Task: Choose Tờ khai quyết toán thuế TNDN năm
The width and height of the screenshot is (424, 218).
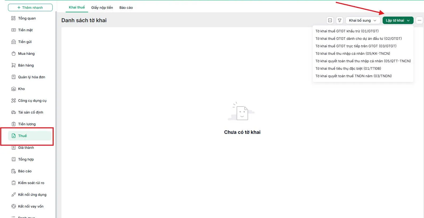Action: (354, 76)
